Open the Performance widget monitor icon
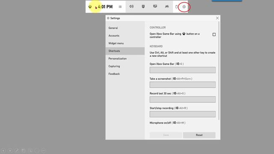 coord(155,6)
